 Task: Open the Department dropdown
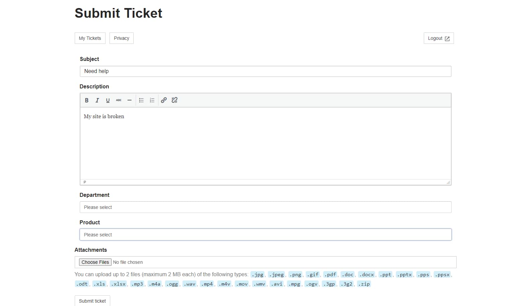[x=265, y=207]
